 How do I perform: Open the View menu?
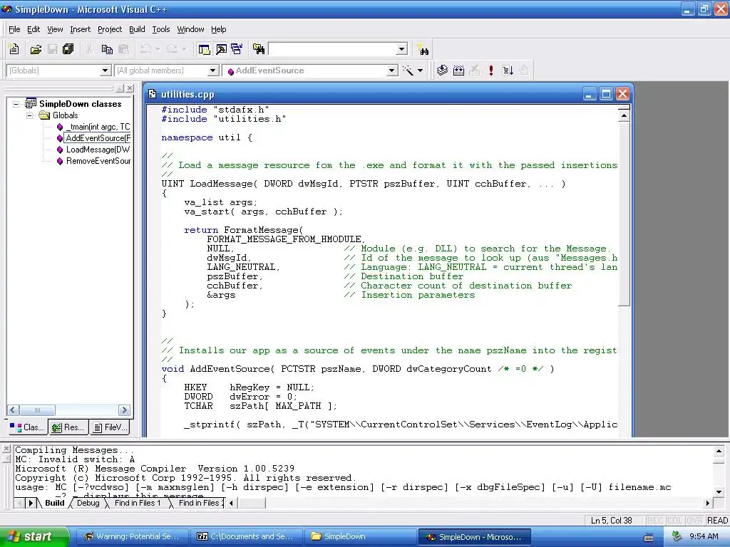[55, 29]
